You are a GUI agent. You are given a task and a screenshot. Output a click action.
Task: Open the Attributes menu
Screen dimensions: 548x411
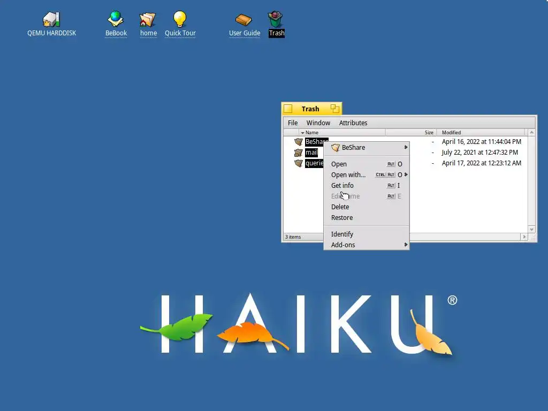pos(353,123)
